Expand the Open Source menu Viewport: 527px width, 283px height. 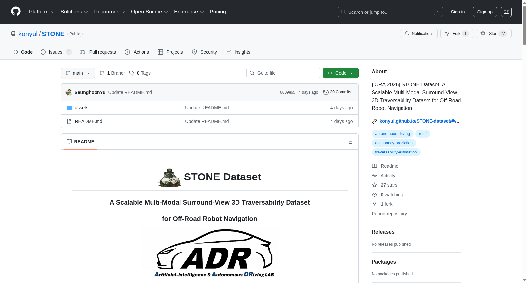pos(150,12)
